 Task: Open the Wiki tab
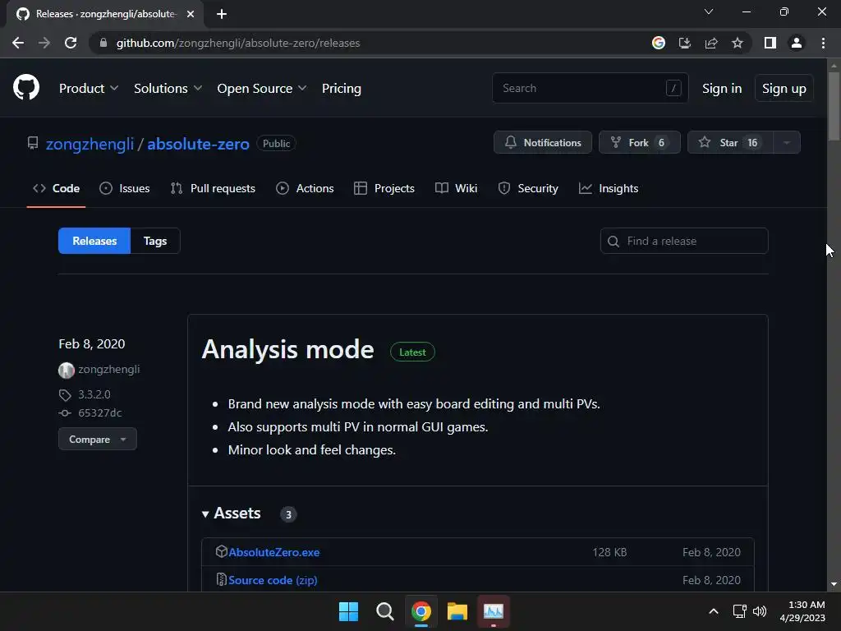456,188
